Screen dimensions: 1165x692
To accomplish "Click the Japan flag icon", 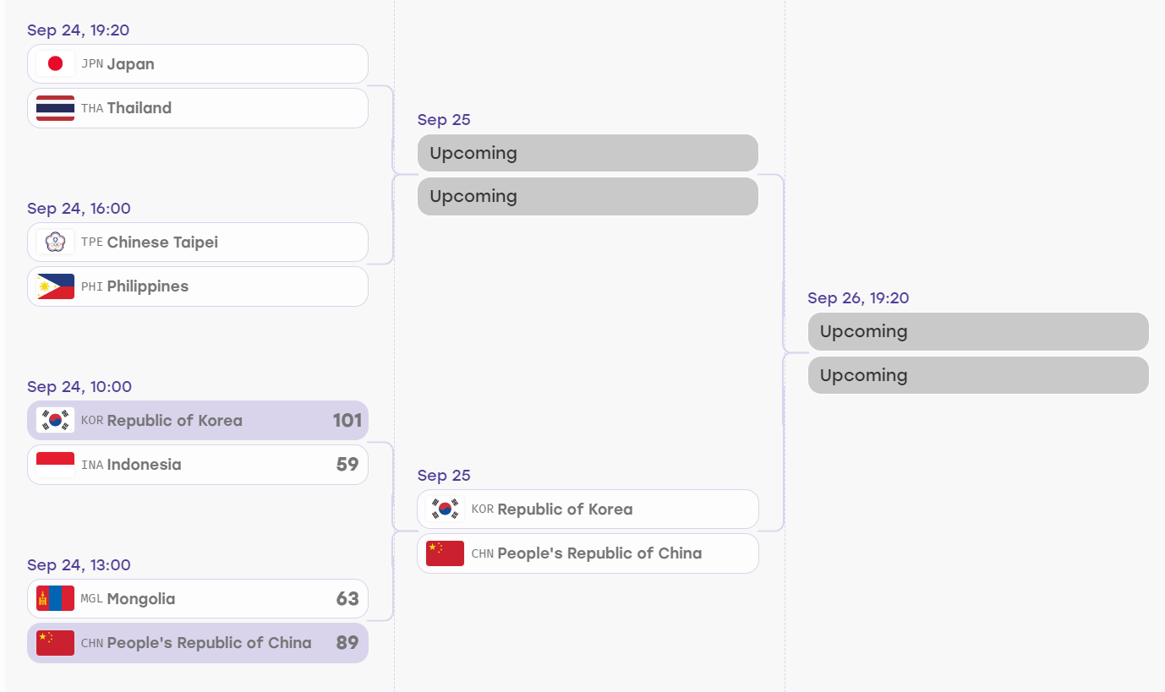I will click(x=55, y=64).
